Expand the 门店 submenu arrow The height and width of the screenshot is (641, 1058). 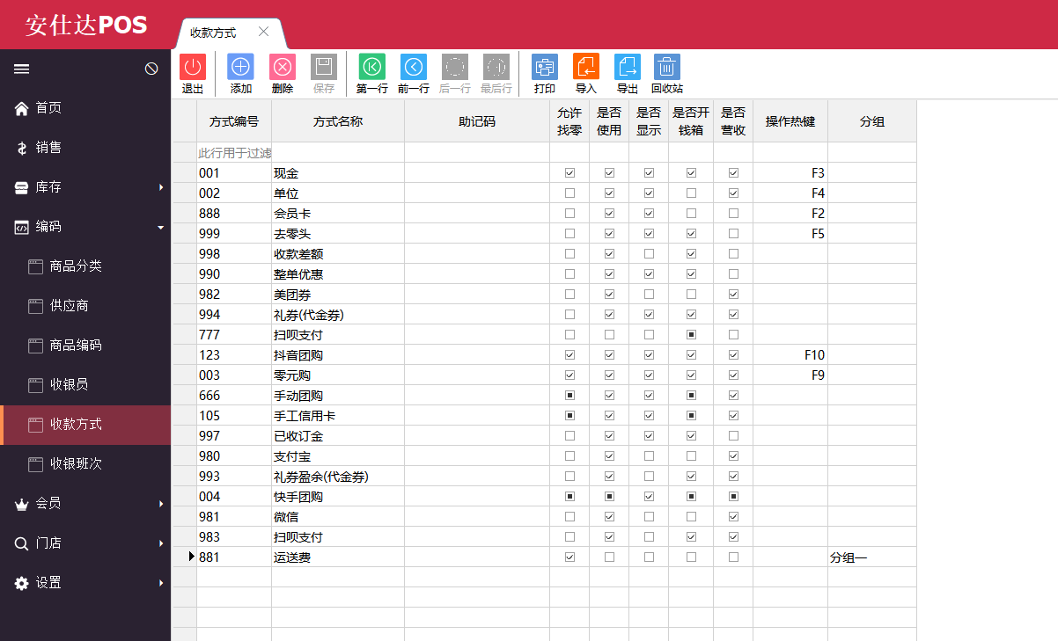click(x=160, y=543)
